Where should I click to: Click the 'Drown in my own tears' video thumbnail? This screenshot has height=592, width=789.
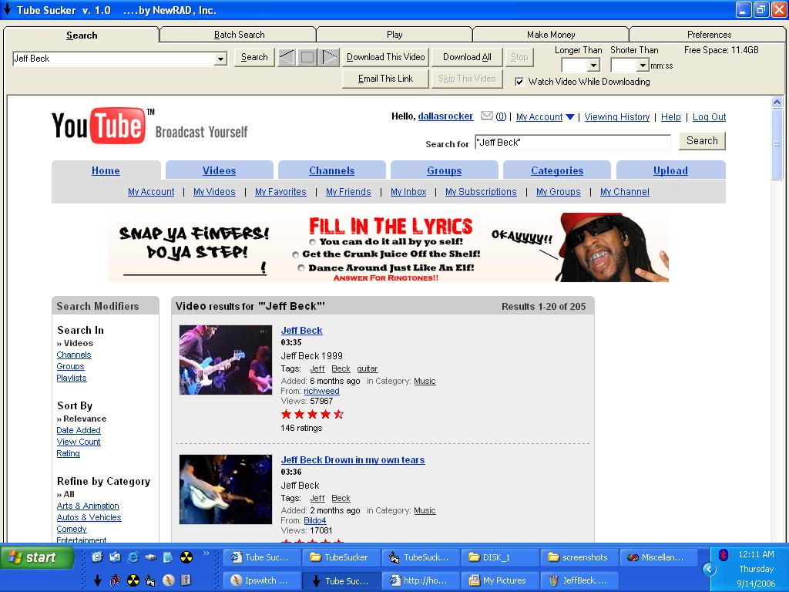226,489
